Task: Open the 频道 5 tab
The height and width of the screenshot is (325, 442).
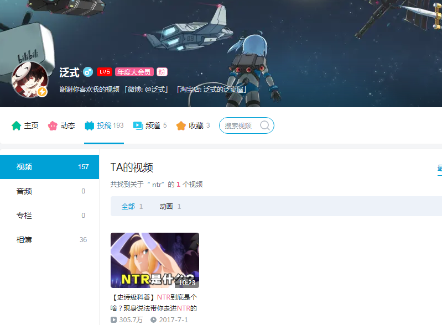Action: pos(150,125)
